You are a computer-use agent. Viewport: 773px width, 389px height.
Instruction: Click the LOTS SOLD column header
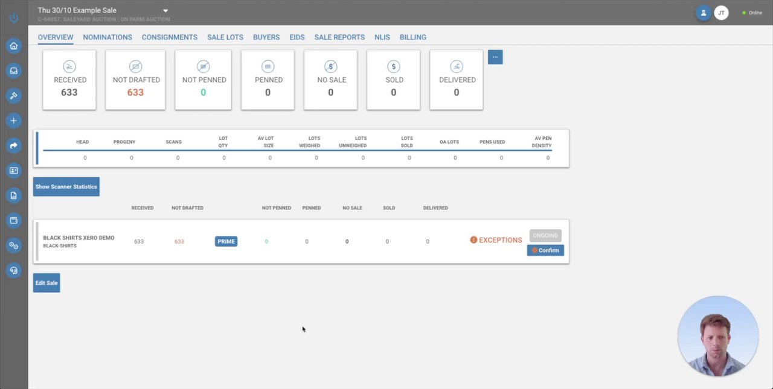coord(407,142)
